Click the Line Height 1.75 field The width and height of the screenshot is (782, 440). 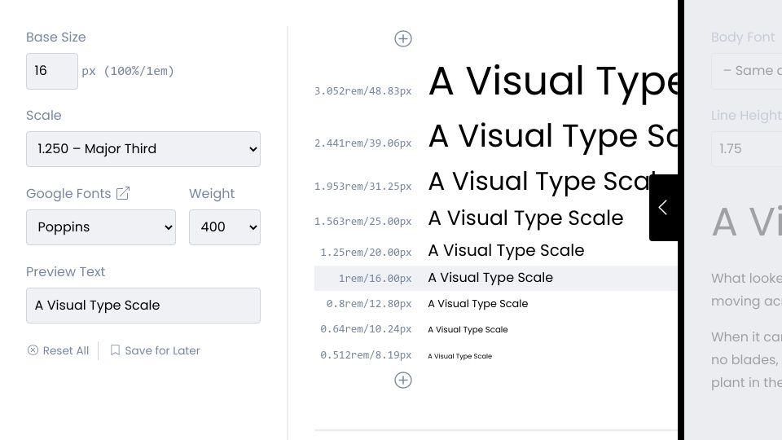coord(747,148)
